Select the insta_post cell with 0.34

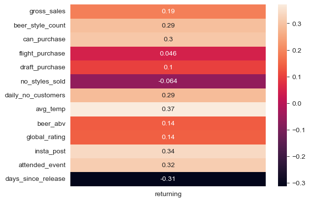(x=168, y=151)
